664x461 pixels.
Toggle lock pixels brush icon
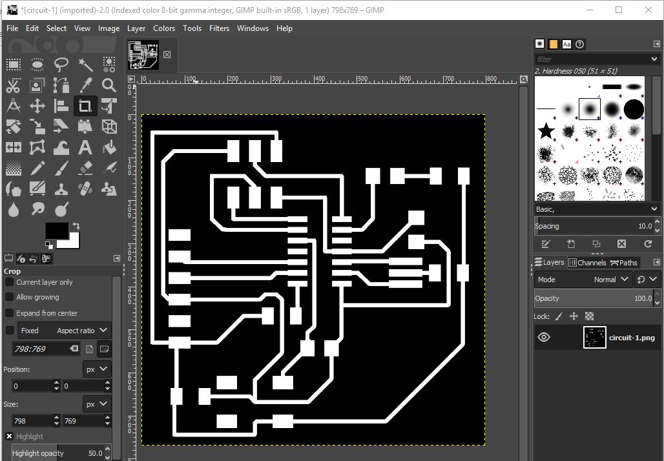coord(559,316)
